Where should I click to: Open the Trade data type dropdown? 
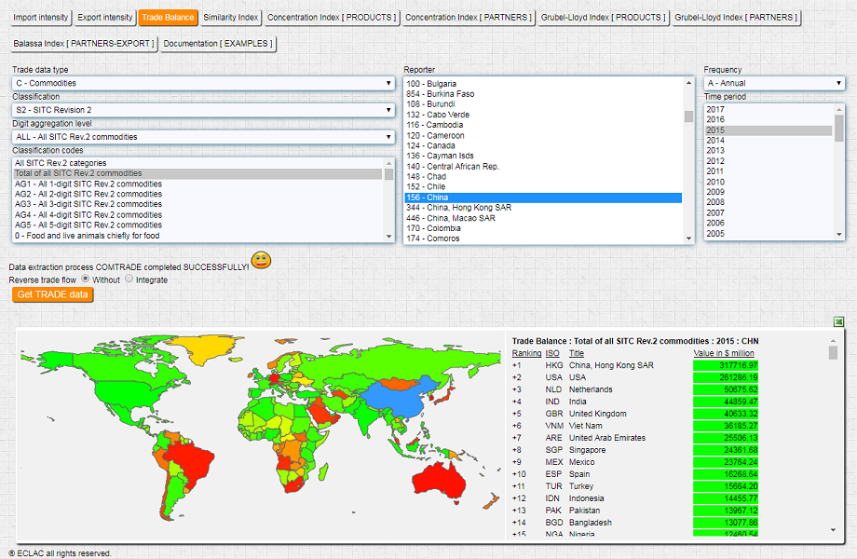pos(203,83)
